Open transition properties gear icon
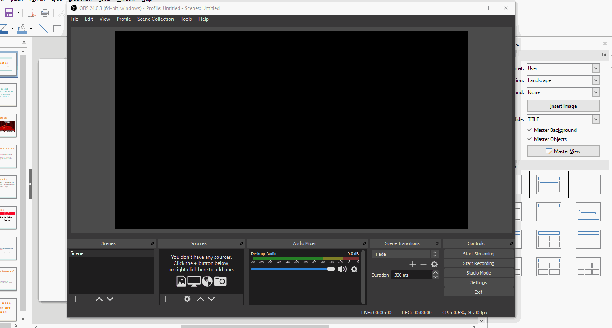 click(x=434, y=264)
